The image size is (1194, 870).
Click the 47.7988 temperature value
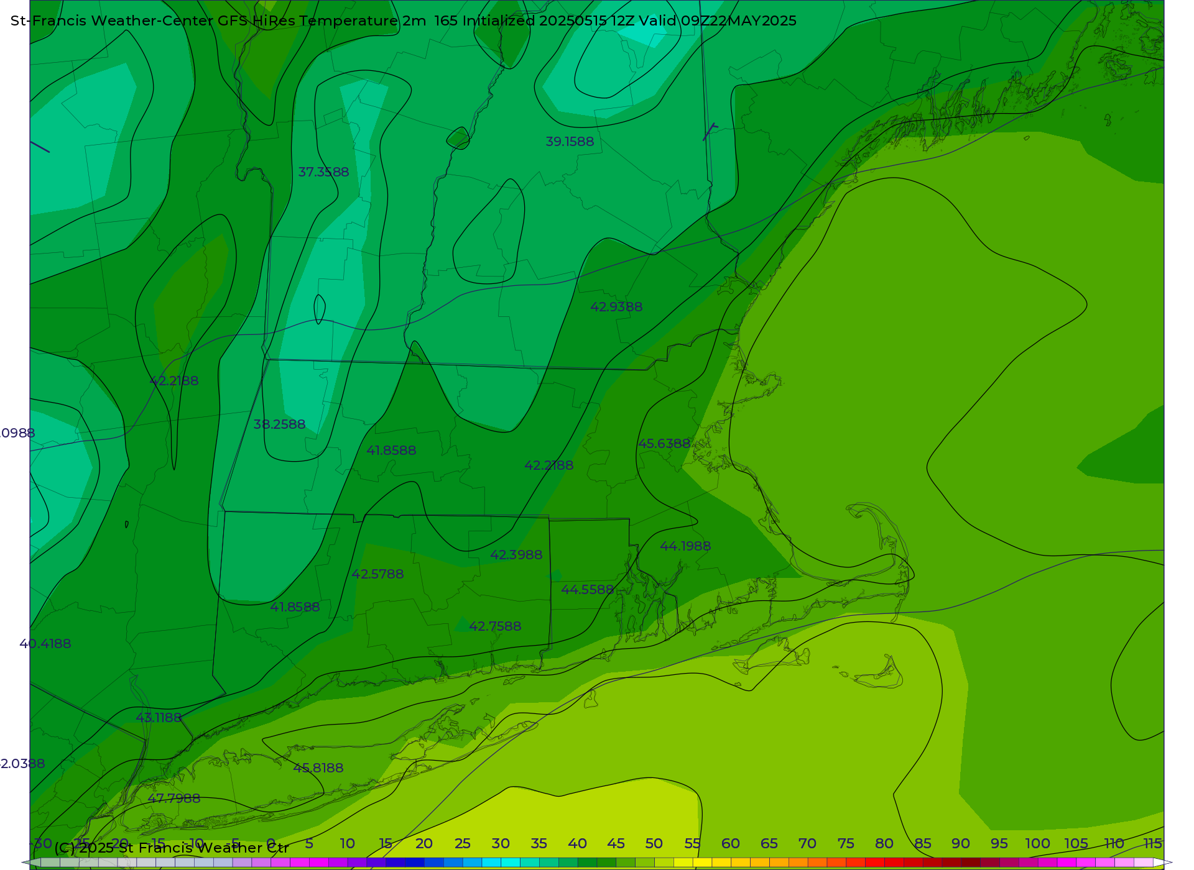pyautogui.click(x=174, y=799)
